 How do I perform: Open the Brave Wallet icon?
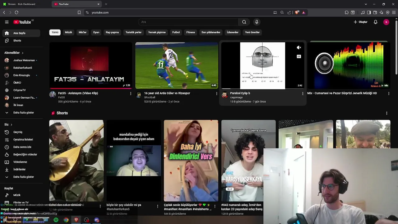tap(375, 12)
